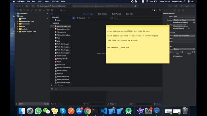The width and height of the screenshot is (207, 116).
Task: Click the Generic iOS Device destination
Action: click(57, 6)
